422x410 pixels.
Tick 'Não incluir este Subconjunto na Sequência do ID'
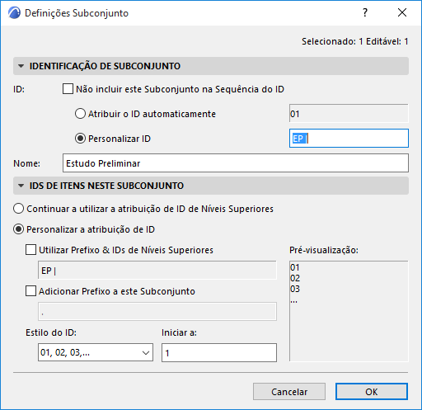pos(68,89)
